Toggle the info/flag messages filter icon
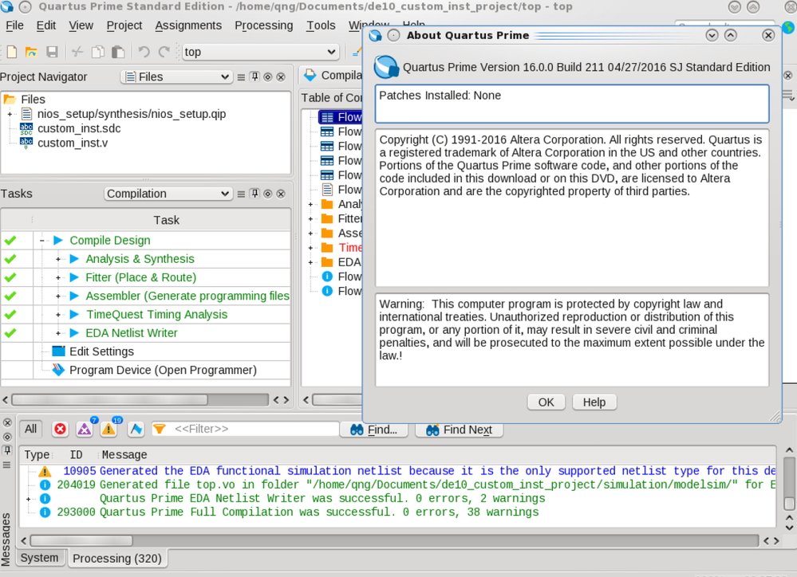 pos(136,430)
